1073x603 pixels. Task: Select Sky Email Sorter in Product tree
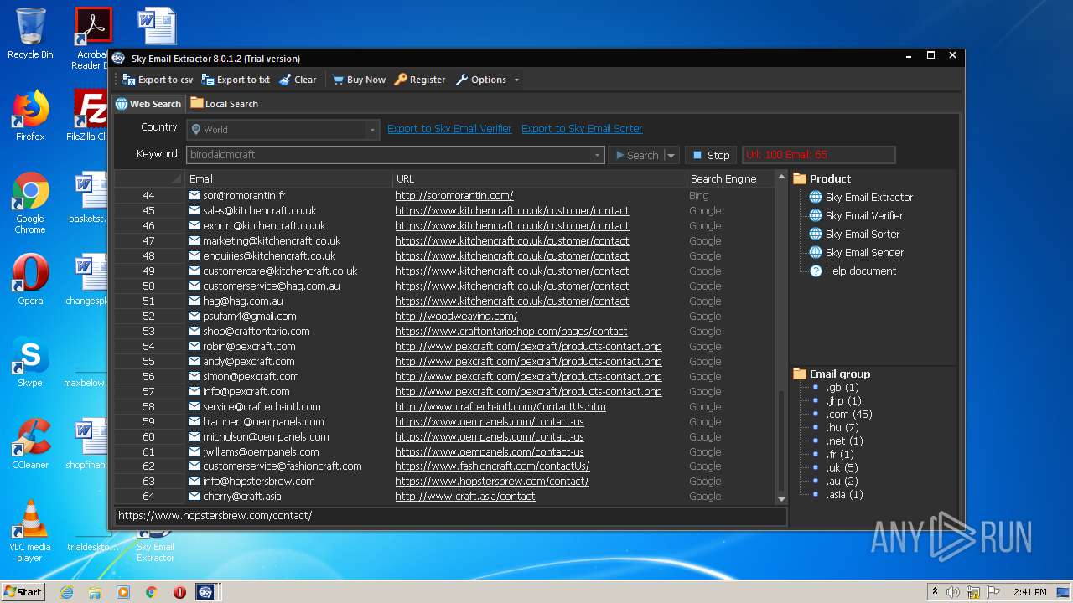(x=862, y=234)
